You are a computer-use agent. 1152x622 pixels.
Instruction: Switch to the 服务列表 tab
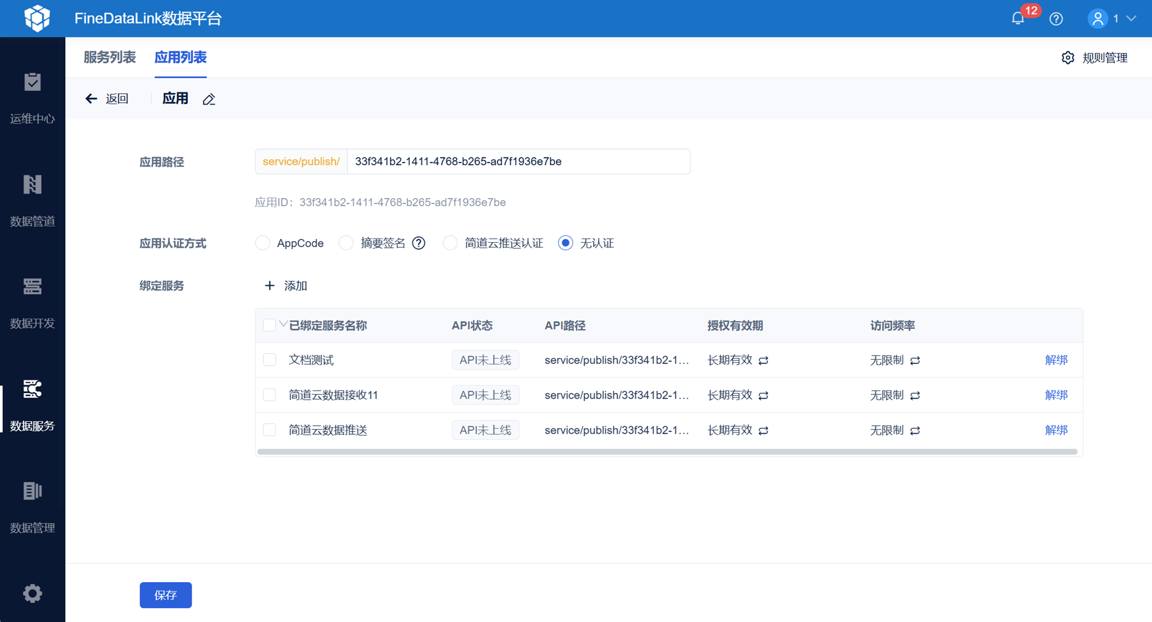[110, 58]
